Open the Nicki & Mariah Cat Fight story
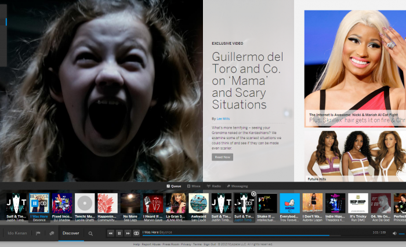The width and height of the screenshot is (406, 247). tap(355, 68)
